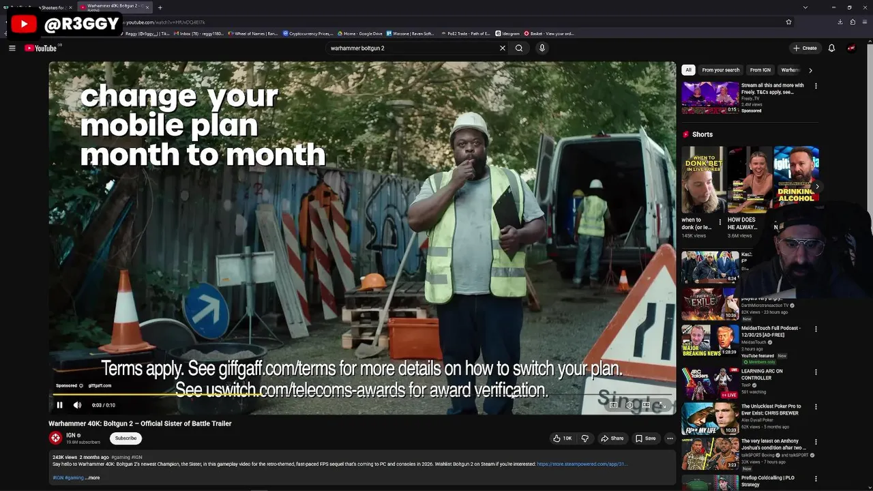Open Freely sponsored video thumbnail
Viewport: 873px width, 491px height.
pos(710,98)
